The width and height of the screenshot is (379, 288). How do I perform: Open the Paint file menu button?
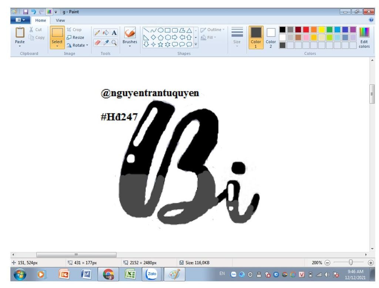click(20, 20)
